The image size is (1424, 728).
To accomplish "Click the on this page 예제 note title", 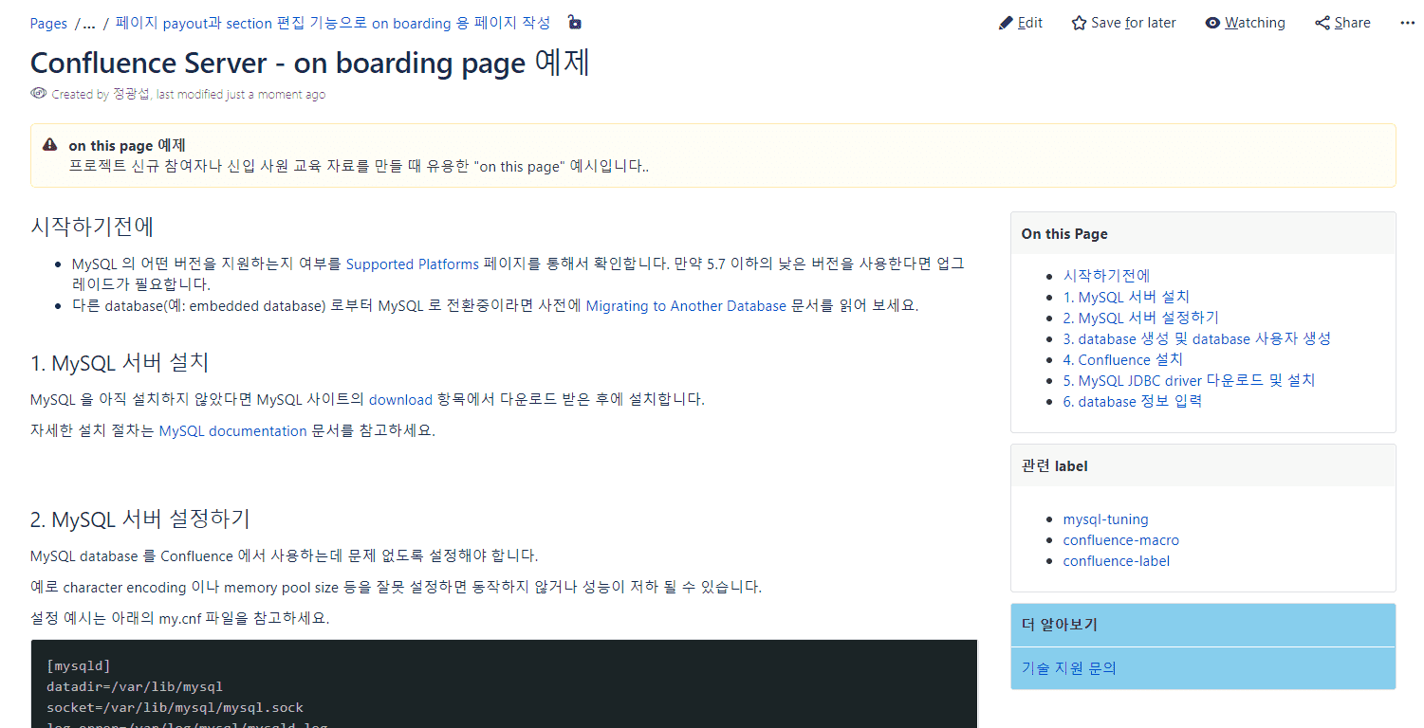I will (x=126, y=145).
